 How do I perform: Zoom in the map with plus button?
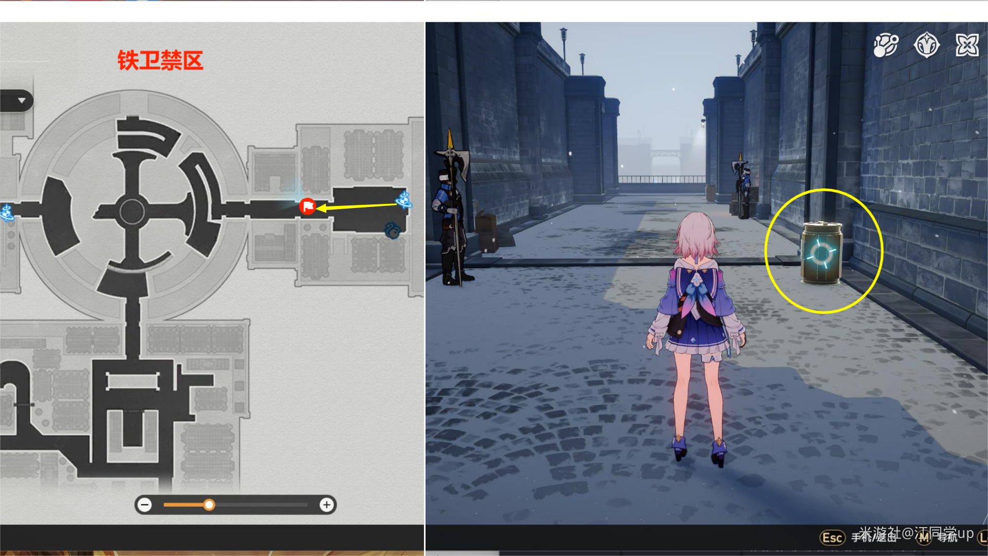(326, 505)
